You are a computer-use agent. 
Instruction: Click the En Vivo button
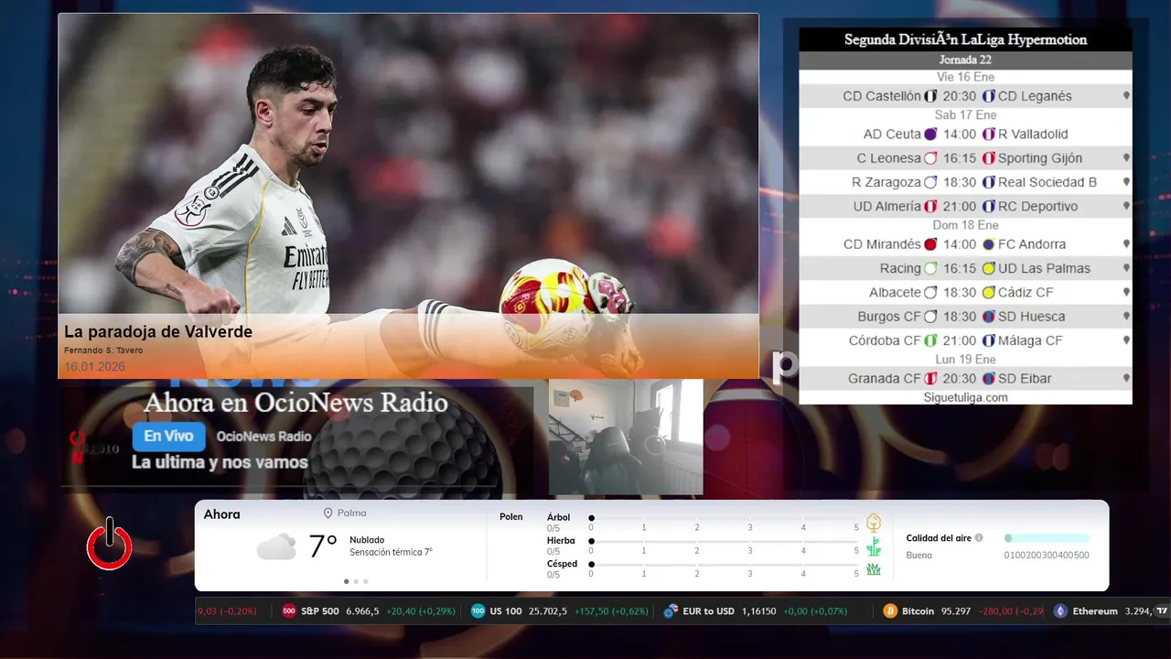click(168, 437)
